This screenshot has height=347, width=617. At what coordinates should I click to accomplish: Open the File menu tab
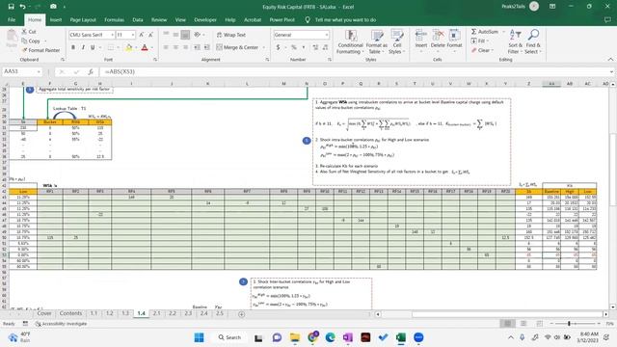click(12, 19)
